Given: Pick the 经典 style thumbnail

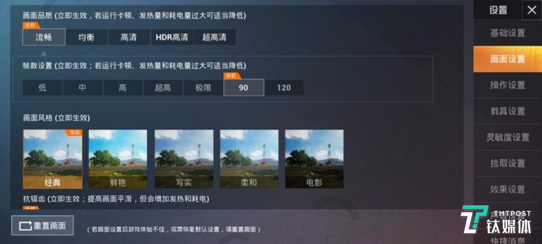Looking at the screenshot, I should tap(52, 159).
